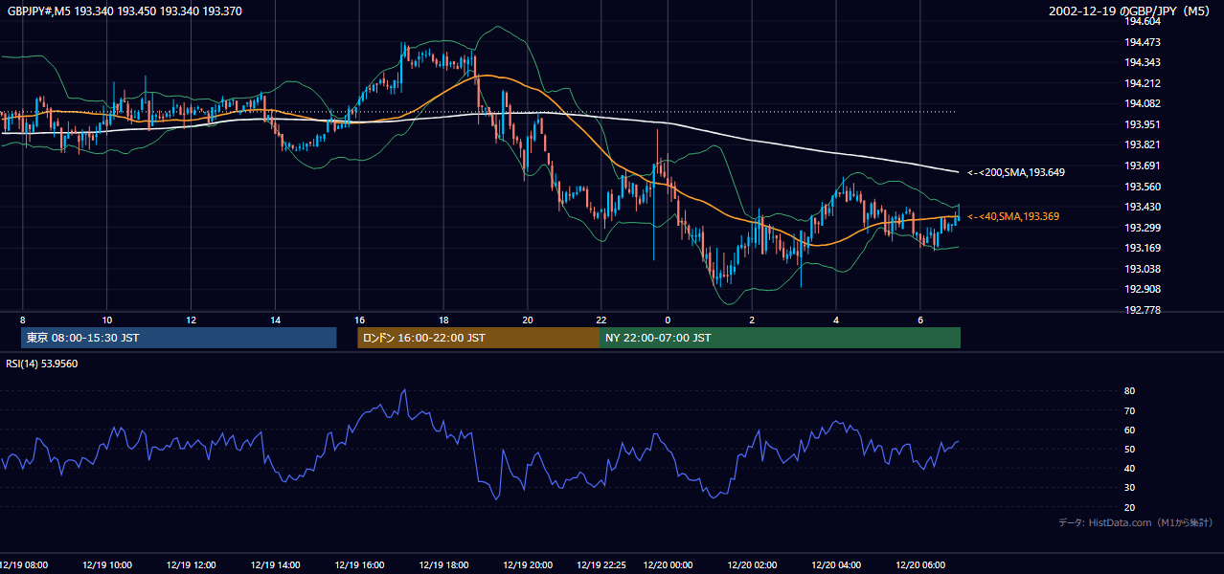Click RSI scale value 70
Viewport: 1224px width, 574px height.
tap(1130, 410)
